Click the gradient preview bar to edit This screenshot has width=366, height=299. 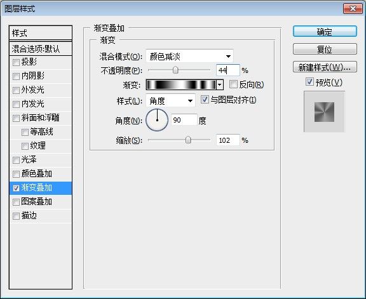[x=181, y=84]
